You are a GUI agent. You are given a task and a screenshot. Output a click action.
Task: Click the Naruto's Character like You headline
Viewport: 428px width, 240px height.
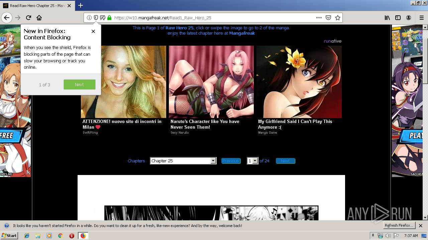205,124
